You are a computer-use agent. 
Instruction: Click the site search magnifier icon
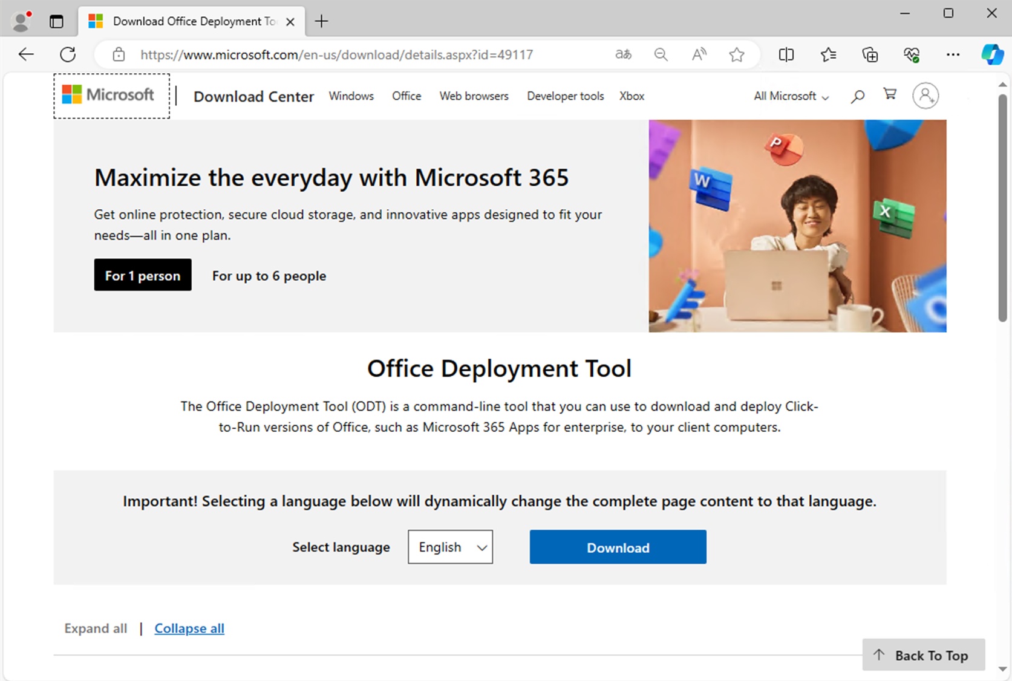[x=858, y=96]
